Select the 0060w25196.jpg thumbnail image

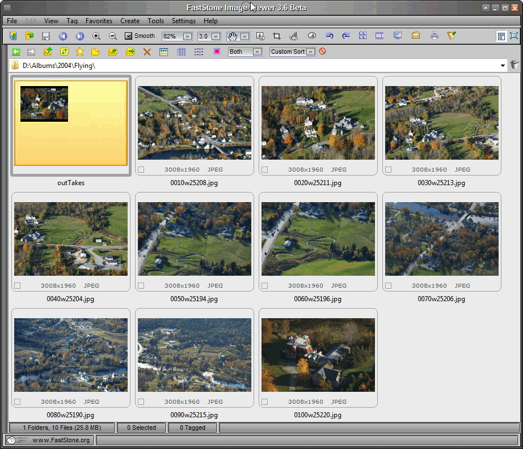click(318, 239)
